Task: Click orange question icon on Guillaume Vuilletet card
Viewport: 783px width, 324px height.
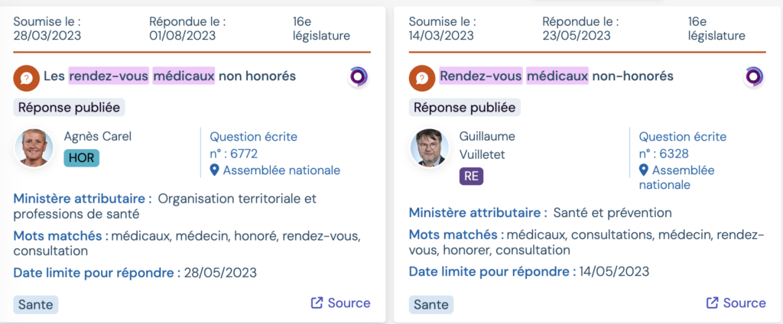Action: click(x=421, y=76)
